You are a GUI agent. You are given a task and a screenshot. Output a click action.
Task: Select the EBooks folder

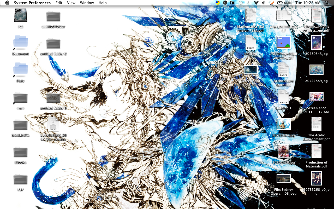point(21,152)
